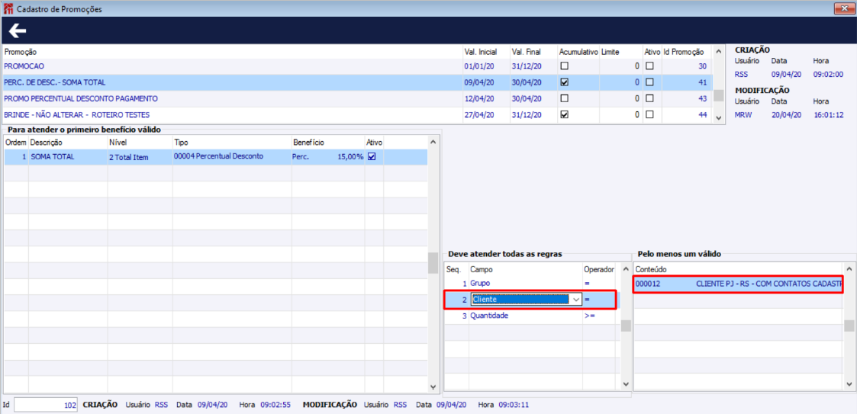Click the Cadastro de Promoções app icon
The width and height of the screenshot is (857, 414).
8,9
